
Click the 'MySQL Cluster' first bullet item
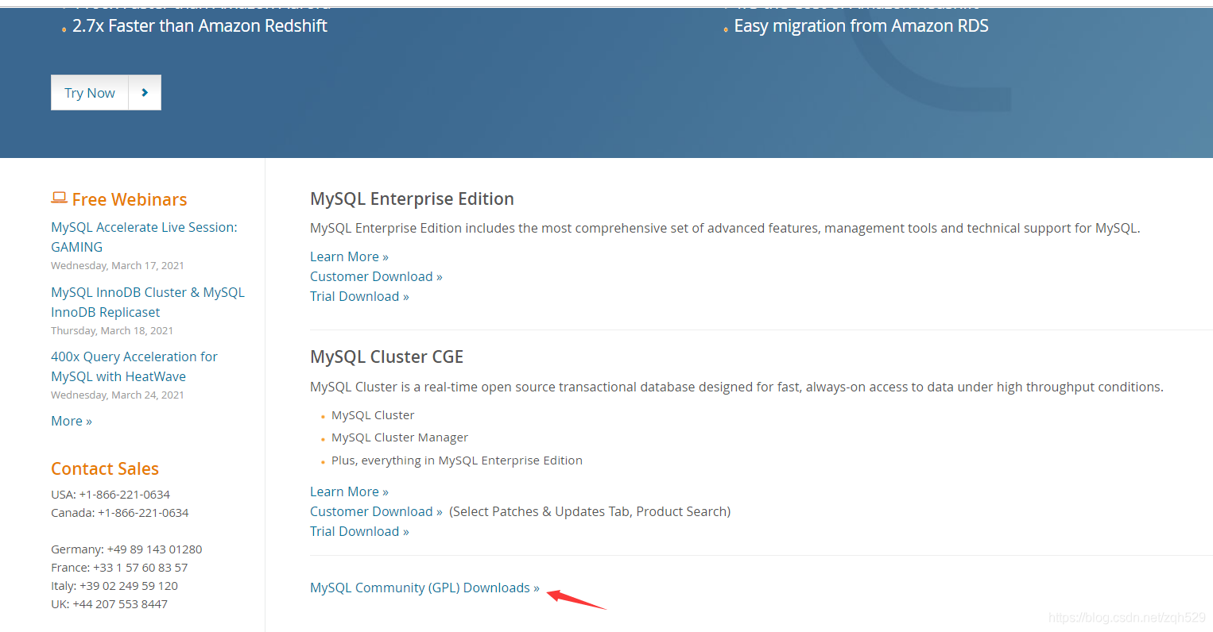pyautogui.click(x=373, y=415)
